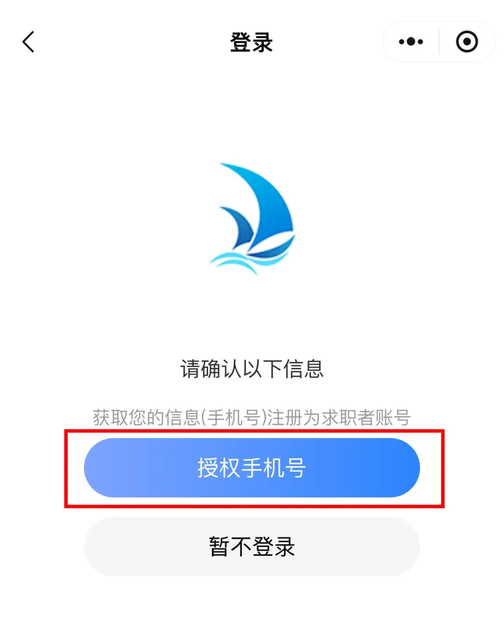Click the 登录 header text at top
The height and width of the screenshot is (636, 504).
pyautogui.click(x=252, y=42)
